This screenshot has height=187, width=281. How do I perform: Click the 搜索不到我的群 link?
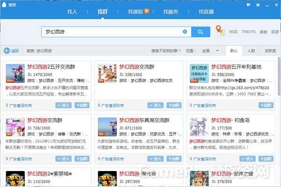166,51
